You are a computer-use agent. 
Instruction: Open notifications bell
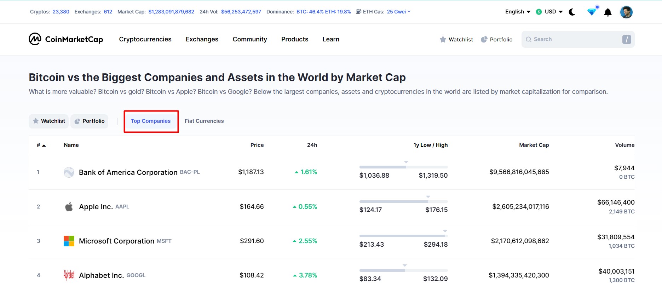[608, 12]
